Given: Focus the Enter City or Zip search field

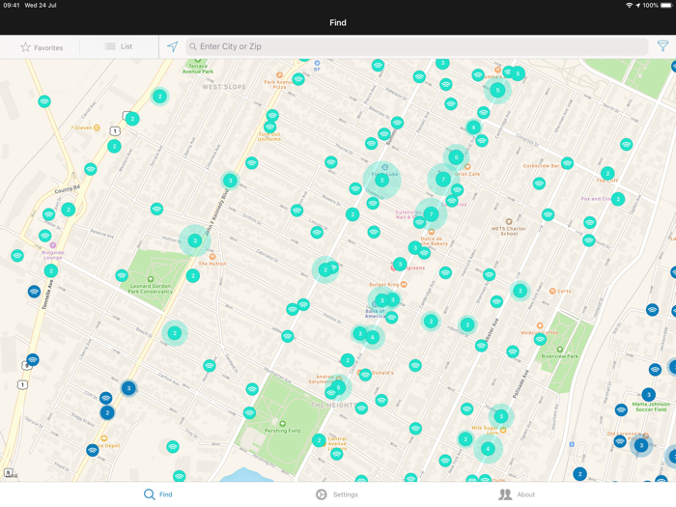Looking at the screenshot, I should (x=416, y=46).
